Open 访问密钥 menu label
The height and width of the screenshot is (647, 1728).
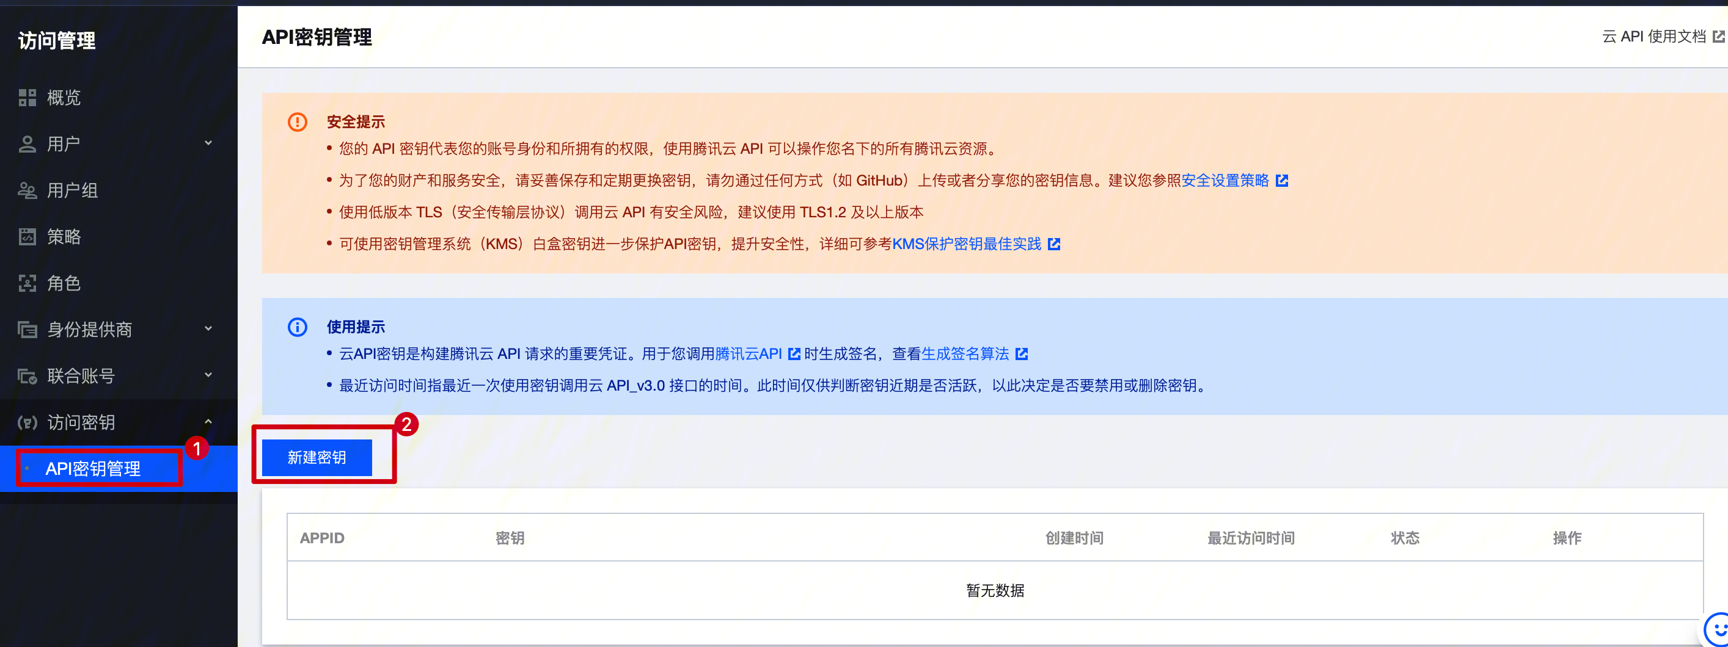coord(81,422)
